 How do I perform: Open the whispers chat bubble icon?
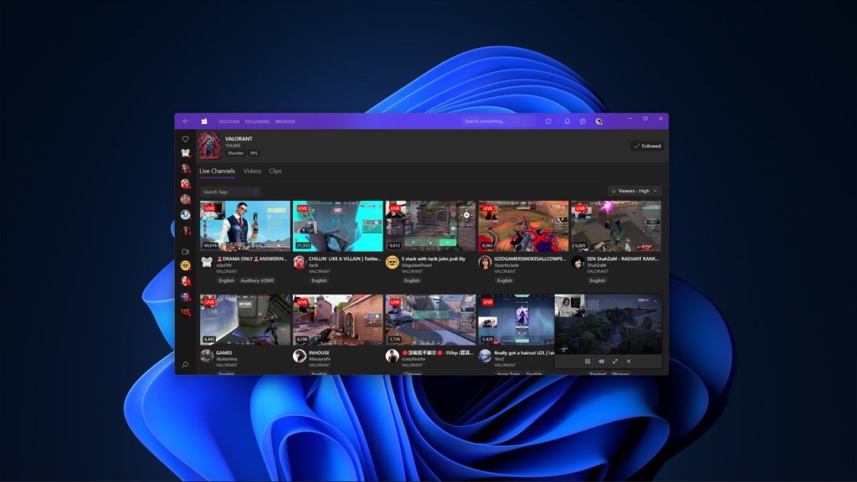(582, 121)
